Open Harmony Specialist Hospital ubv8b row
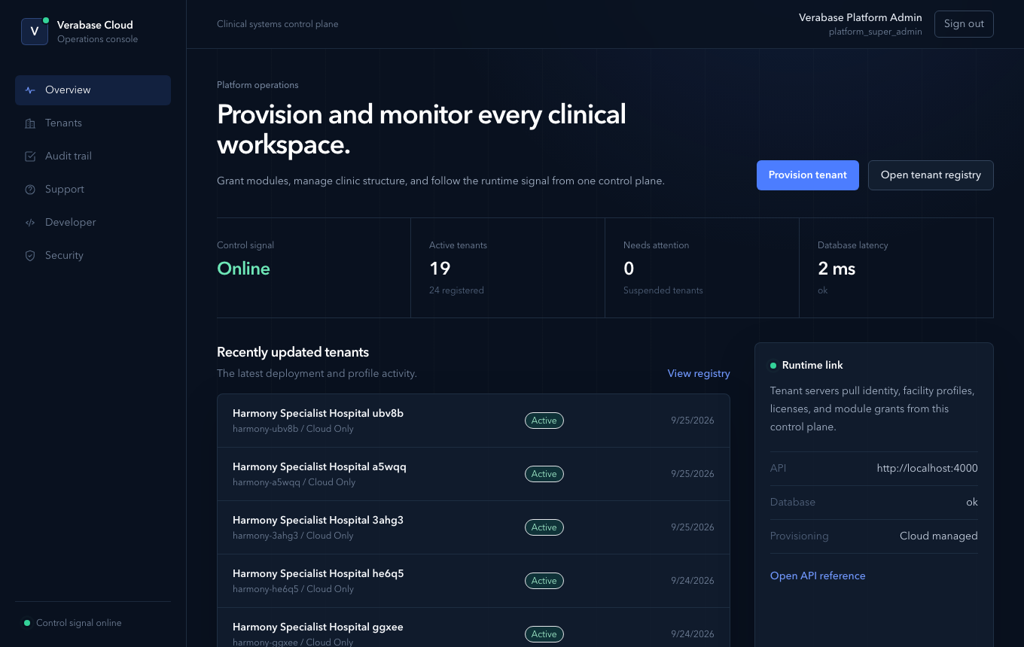 point(474,421)
